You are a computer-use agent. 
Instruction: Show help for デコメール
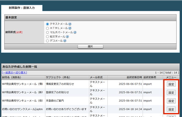pos(65,41)
